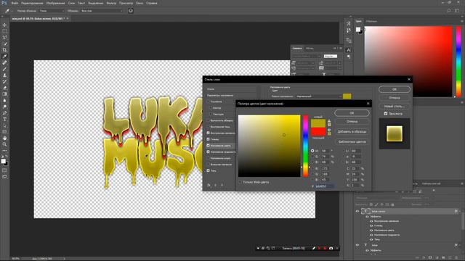Open the Изображение menu

pyautogui.click(x=55, y=3)
